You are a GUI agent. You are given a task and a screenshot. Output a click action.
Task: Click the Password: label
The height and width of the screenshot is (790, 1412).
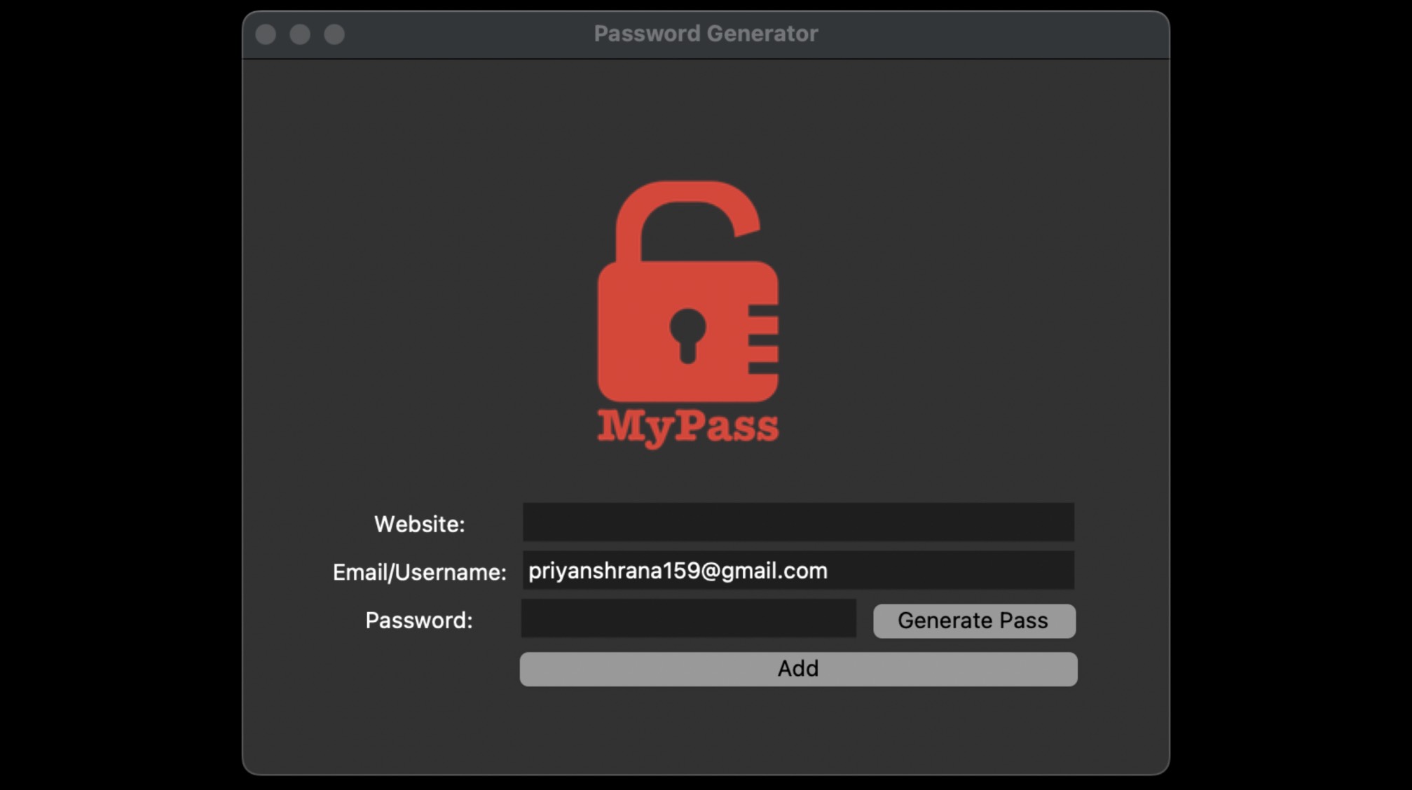pos(419,621)
